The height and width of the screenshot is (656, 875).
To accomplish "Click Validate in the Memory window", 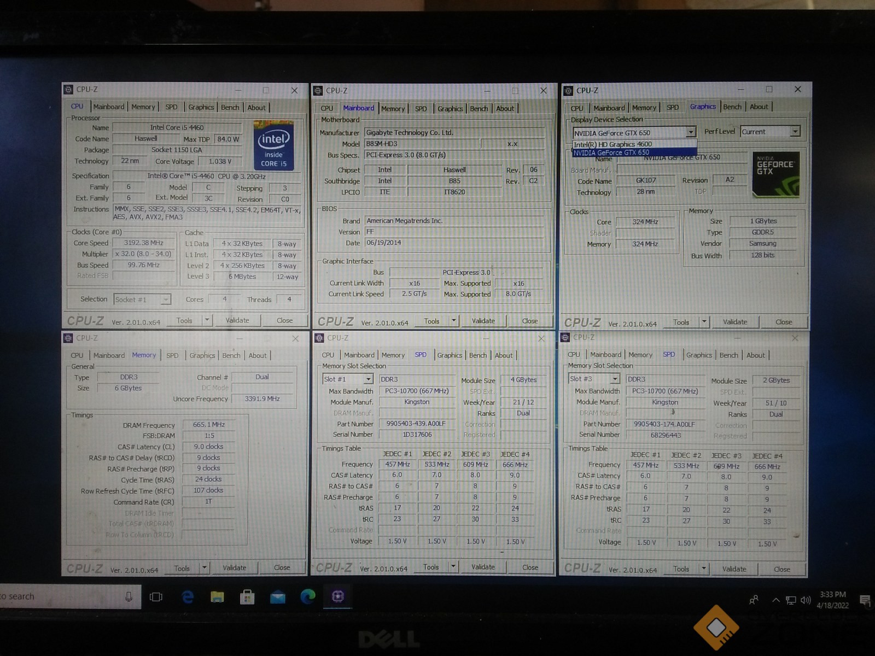I will click(x=235, y=568).
